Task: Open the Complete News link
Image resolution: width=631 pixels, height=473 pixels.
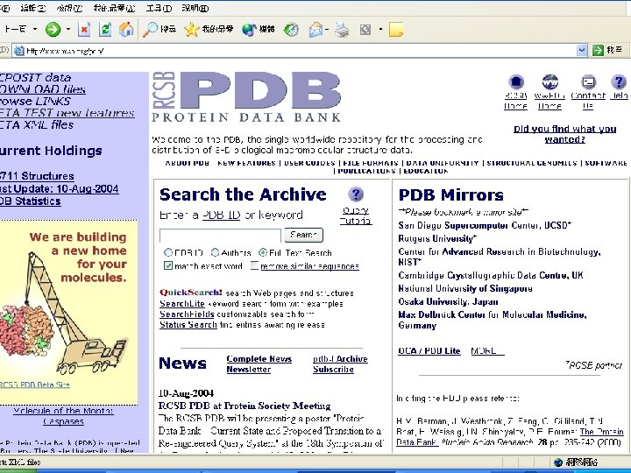Action: click(x=259, y=359)
